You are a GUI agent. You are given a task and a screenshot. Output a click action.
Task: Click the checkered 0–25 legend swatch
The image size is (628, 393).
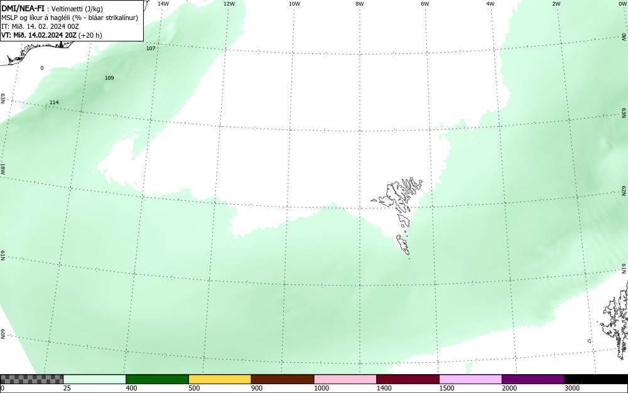(x=31, y=379)
